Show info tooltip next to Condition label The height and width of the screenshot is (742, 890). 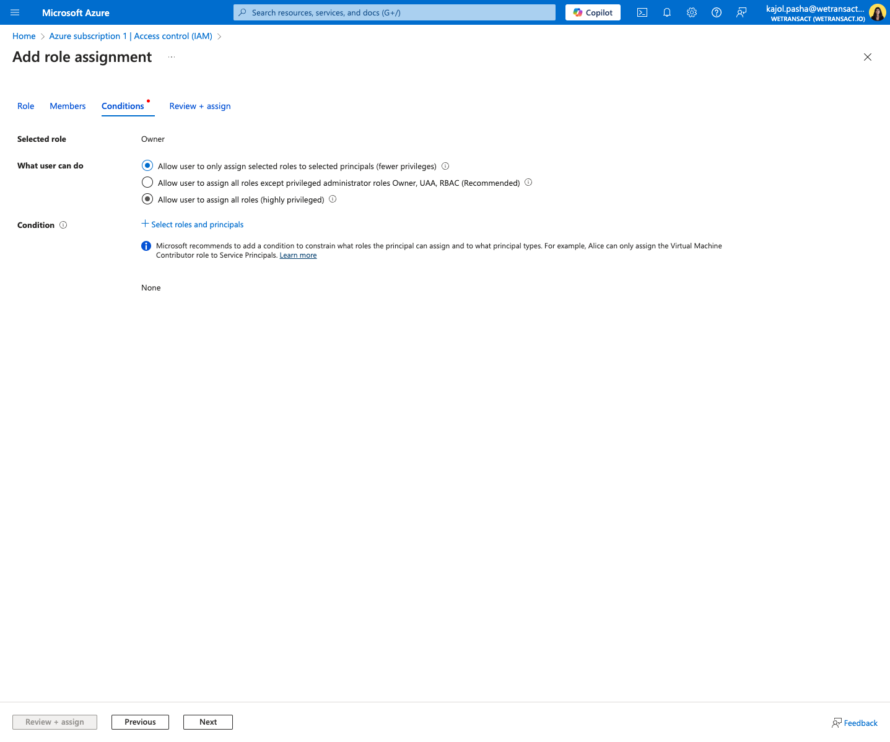click(x=63, y=225)
